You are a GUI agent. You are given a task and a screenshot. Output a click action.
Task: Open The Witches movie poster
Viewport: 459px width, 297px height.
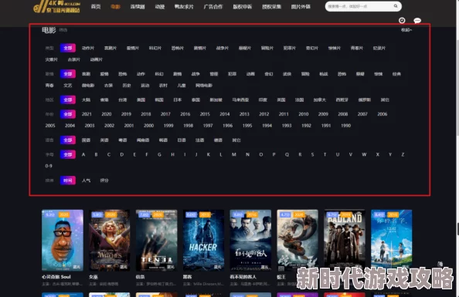pyautogui.click(x=110, y=240)
